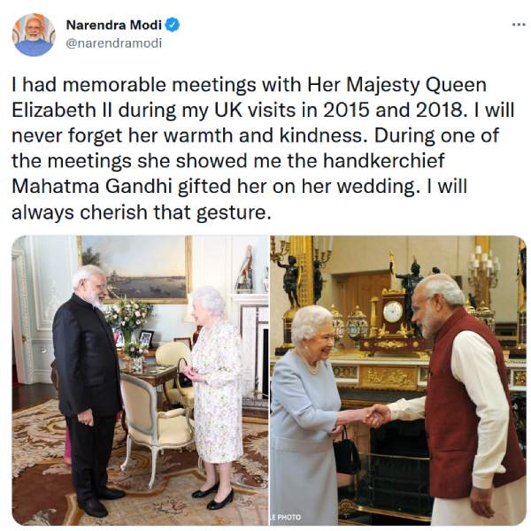The image size is (531, 531).
Task: Click the FILE PHOTO caption label
Action: click(x=286, y=517)
